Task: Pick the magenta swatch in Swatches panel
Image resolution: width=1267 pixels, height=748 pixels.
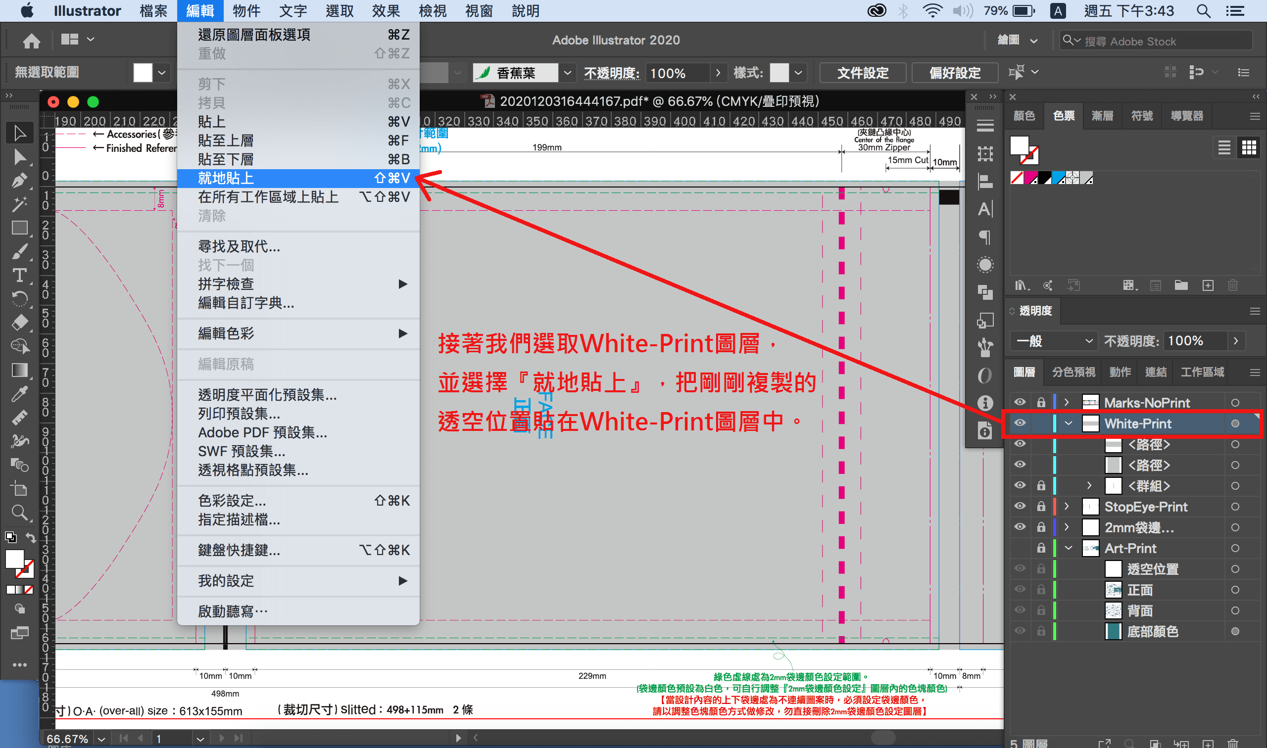Action: (x=1030, y=178)
